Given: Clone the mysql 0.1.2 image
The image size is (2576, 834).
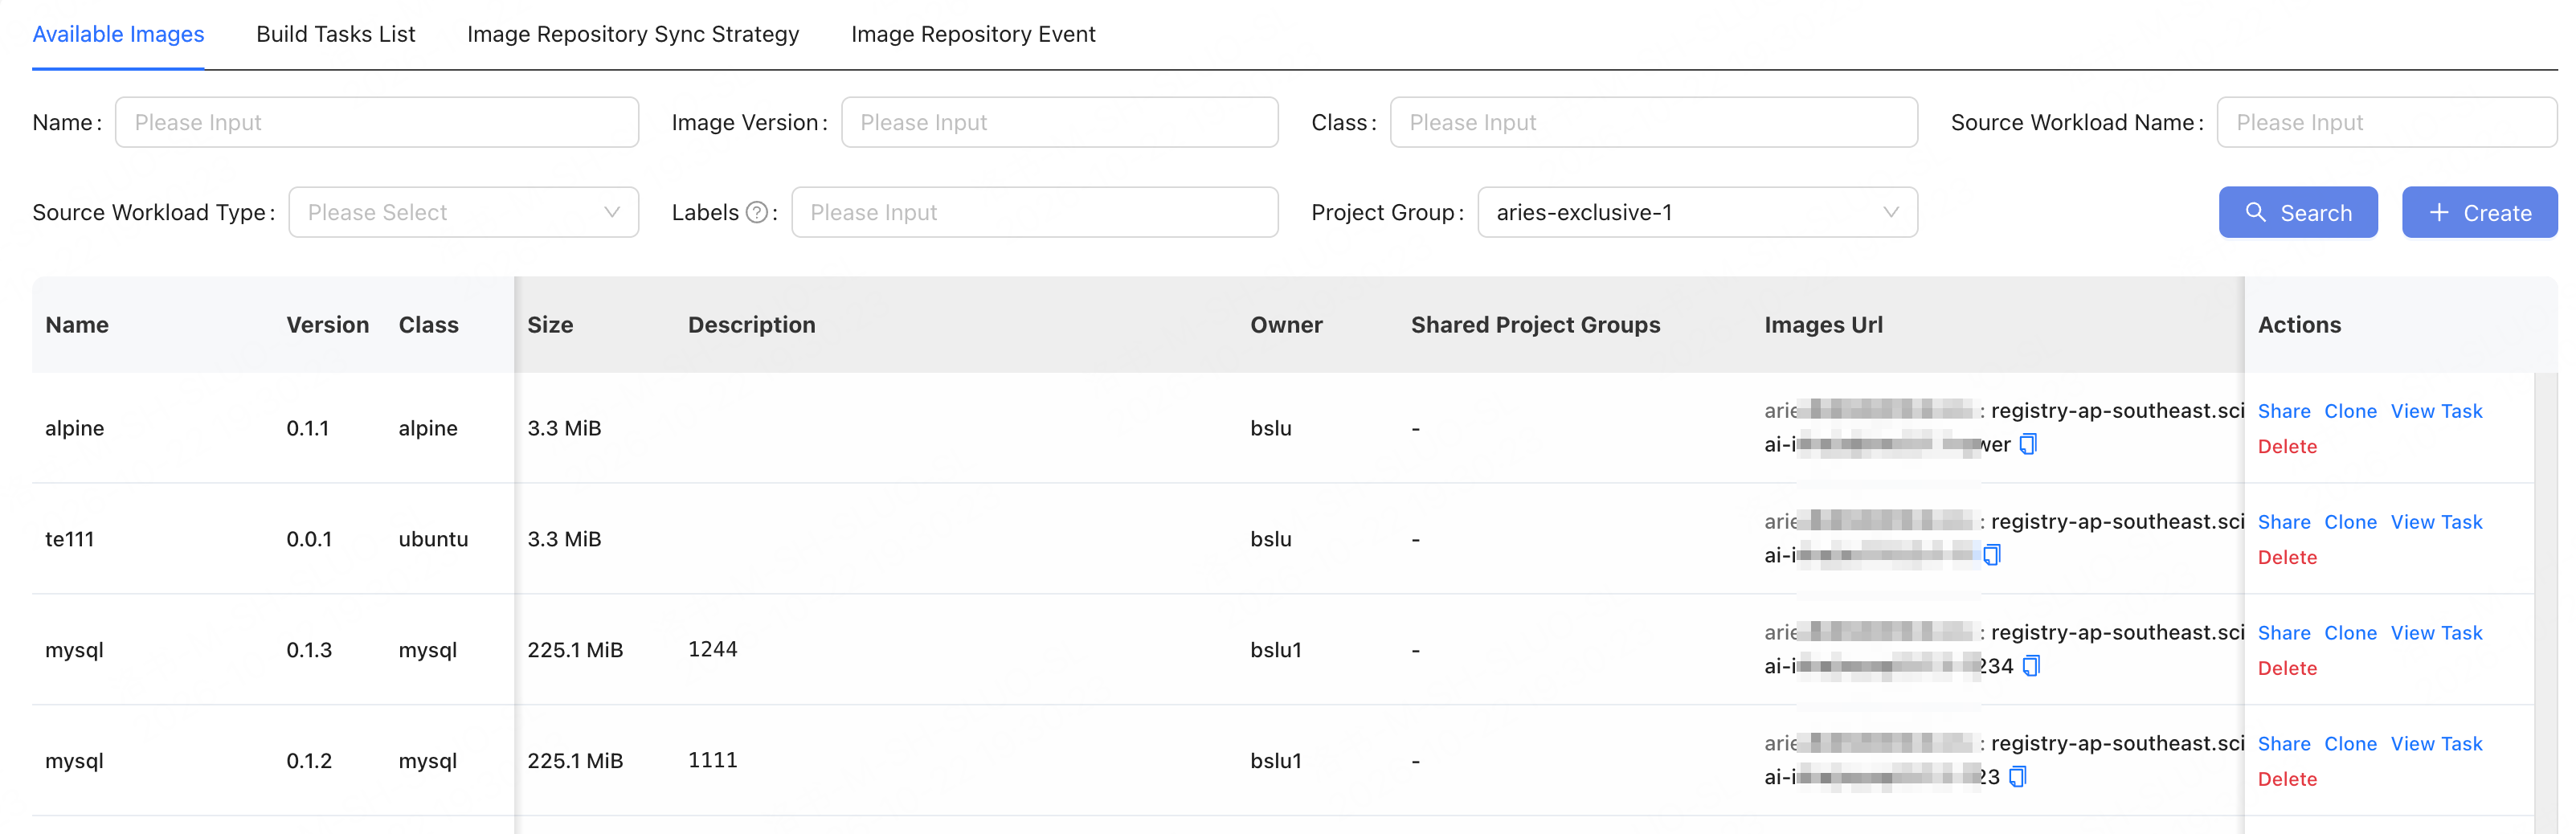Looking at the screenshot, I should [x=2350, y=744].
